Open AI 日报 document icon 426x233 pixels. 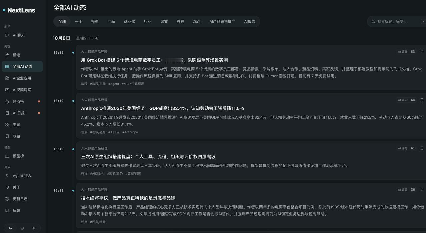coord(7,113)
